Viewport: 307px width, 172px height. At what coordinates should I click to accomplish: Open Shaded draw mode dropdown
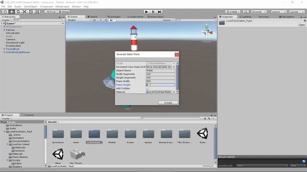79,20
